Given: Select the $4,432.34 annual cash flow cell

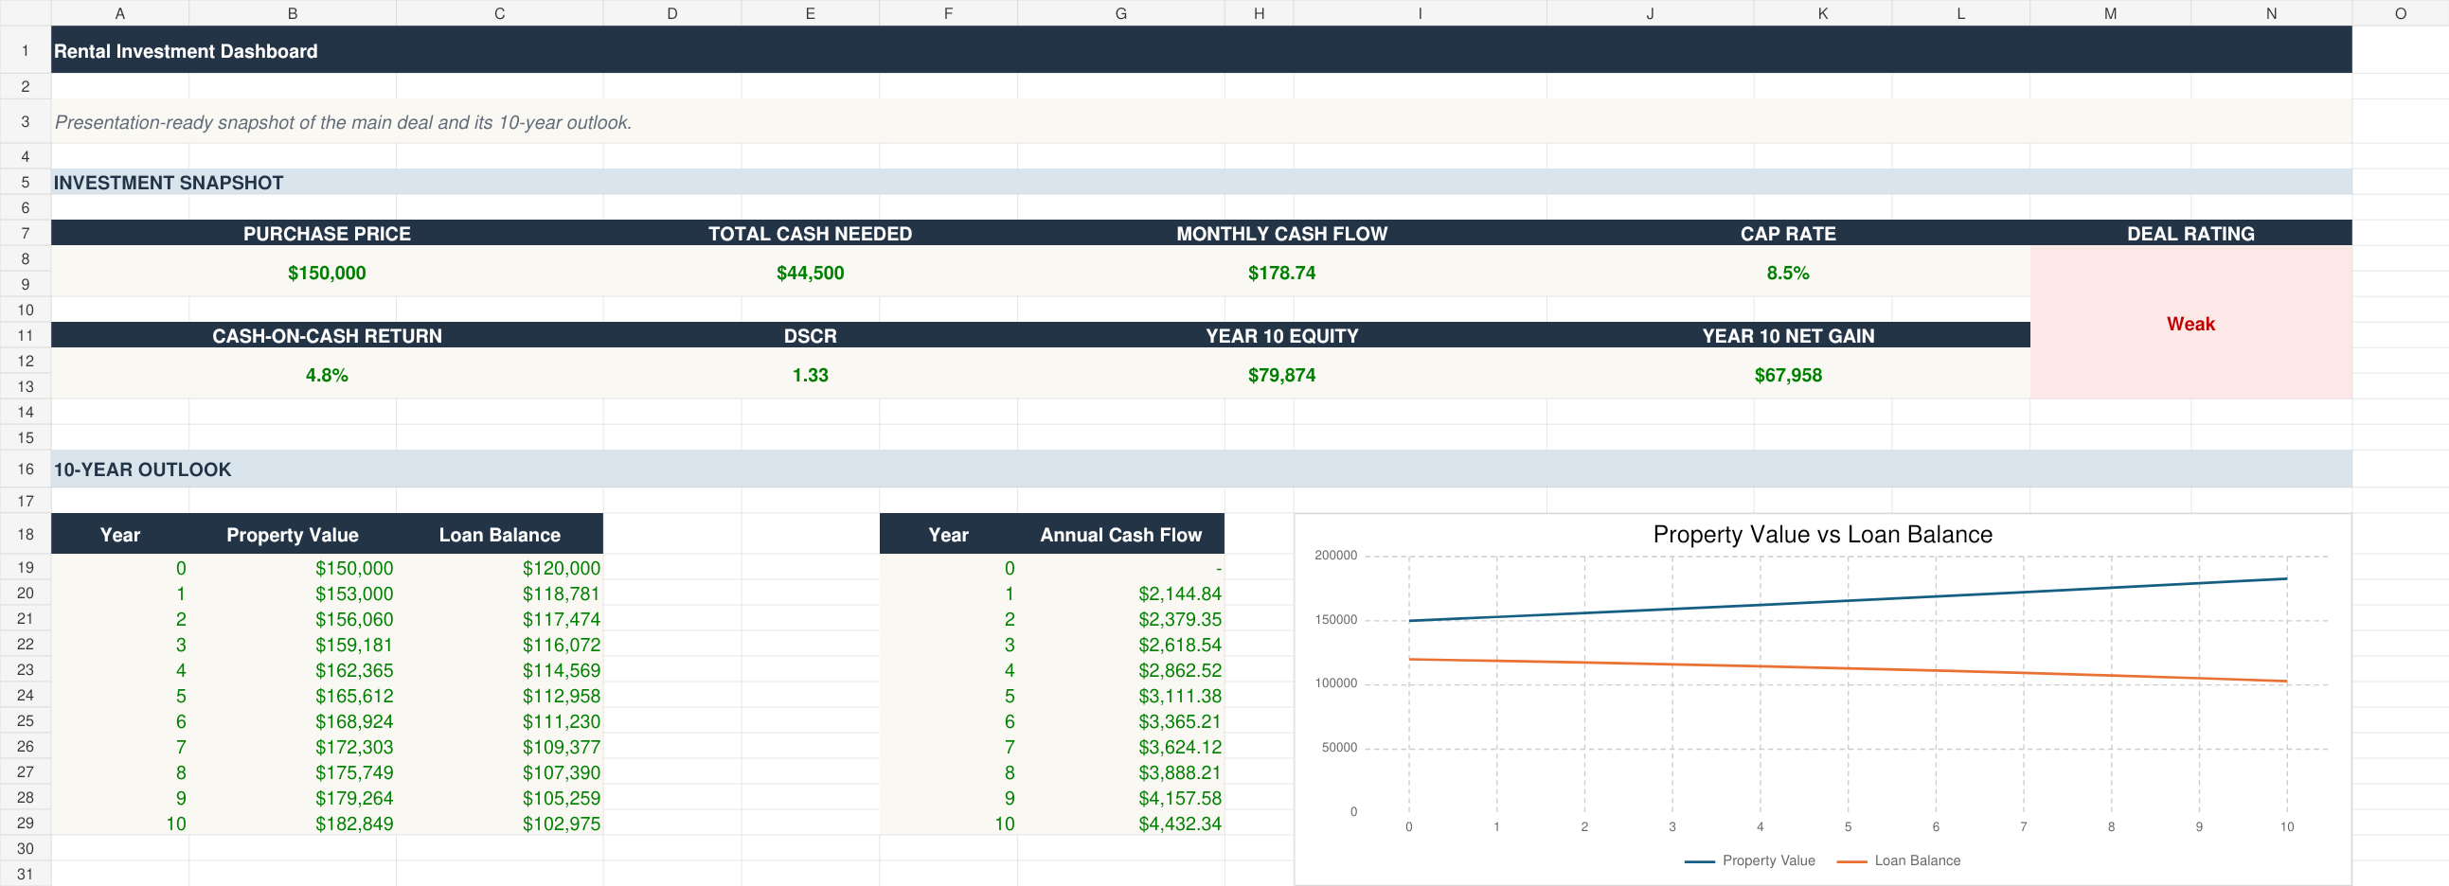Looking at the screenshot, I should point(1121,824).
